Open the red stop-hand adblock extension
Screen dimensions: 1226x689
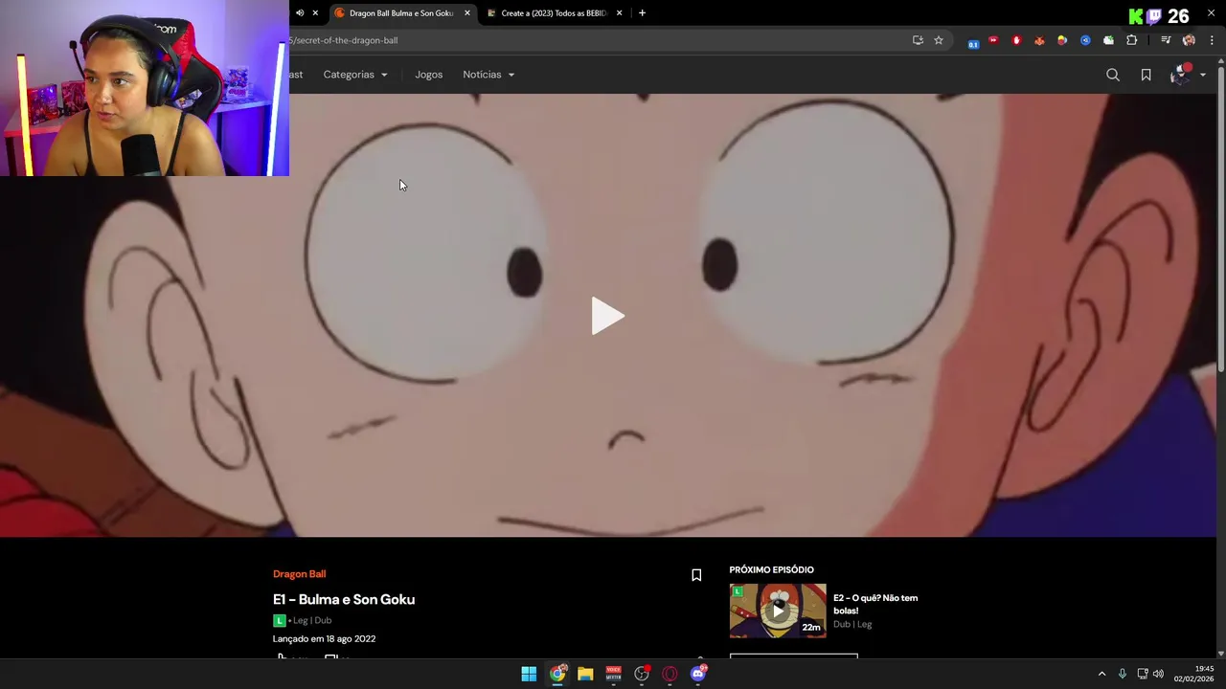(x=1016, y=40)
